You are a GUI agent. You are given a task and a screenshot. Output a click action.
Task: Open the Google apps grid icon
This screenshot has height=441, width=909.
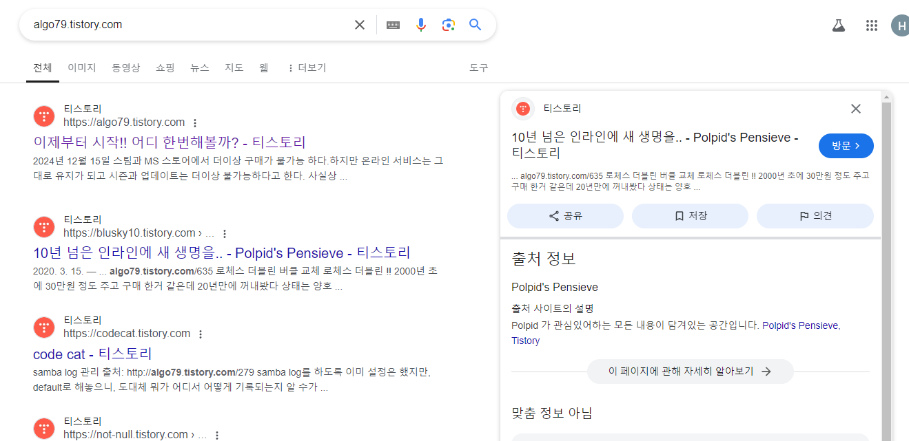[x=872, y=25]
